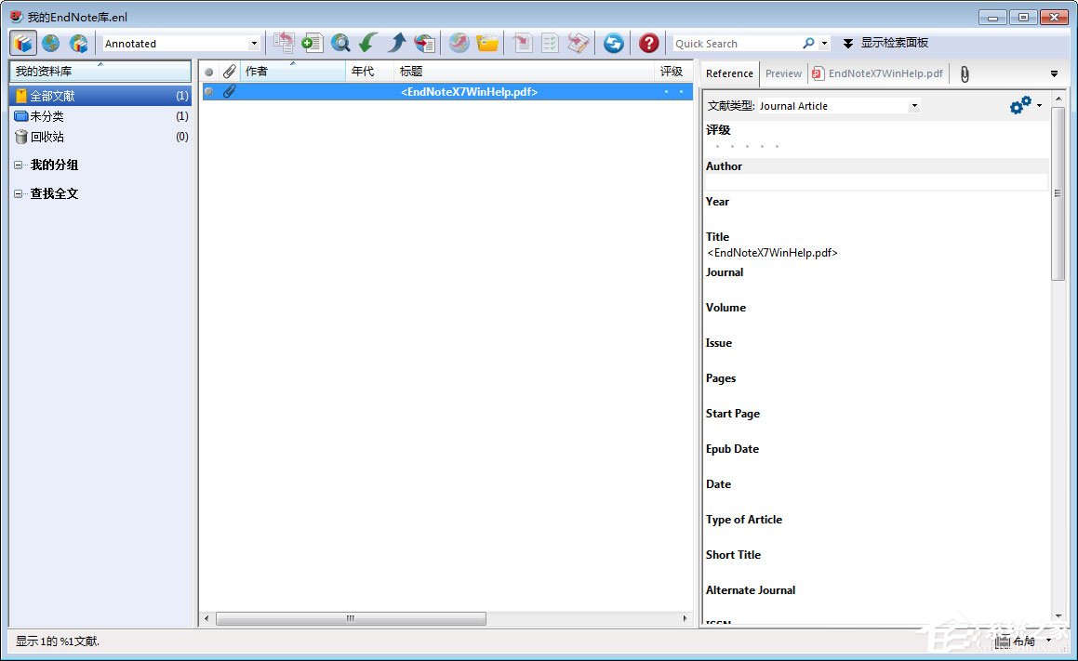Collapse the 我的分组 group section
Viewport: 1078px width, 661px height.
coord(18,165)
